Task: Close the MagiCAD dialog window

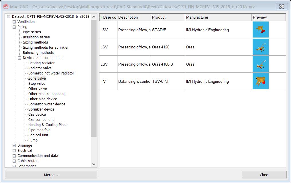Action: pyautogui.click(x=282, y=7)
